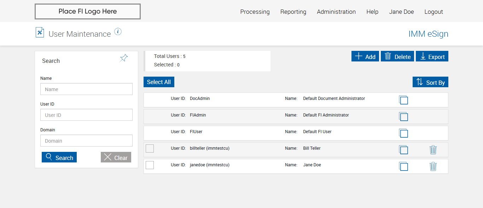
Task: Click the Logout link
Action: pyautogui.click(x=433, y=12)
